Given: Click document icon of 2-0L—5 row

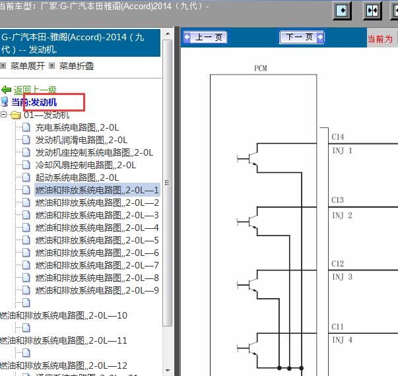Looking at the screenshot, I should [26, 240].
